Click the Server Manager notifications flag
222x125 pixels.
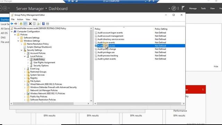point(183,8)
